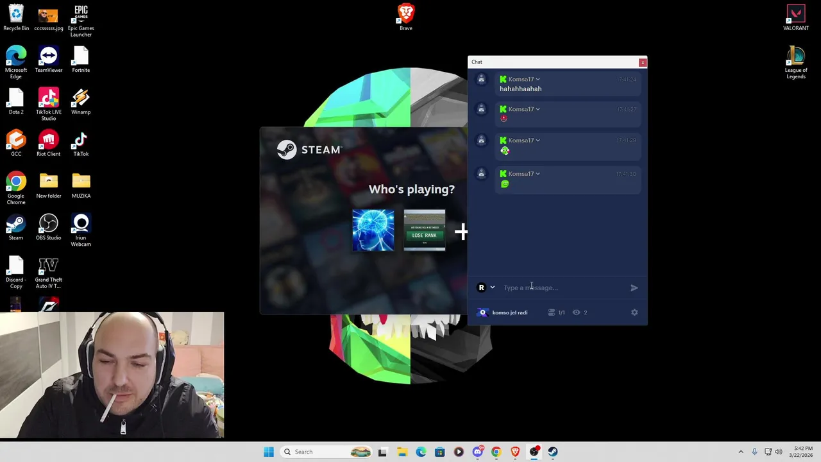Open the Brave browser desktop shortcut
821x462 pixels.
406,17
